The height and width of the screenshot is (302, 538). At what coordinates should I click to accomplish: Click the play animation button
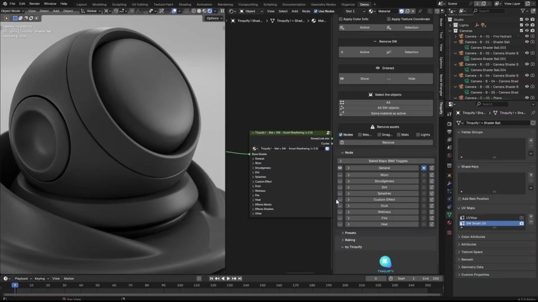coord(229,279)
